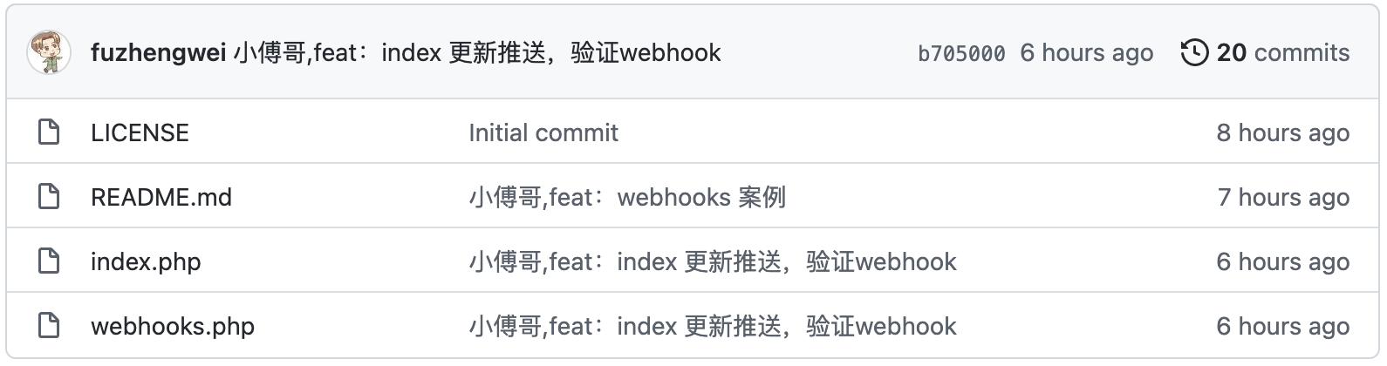
Task: Open the index.php file
Action: [146, 261]
